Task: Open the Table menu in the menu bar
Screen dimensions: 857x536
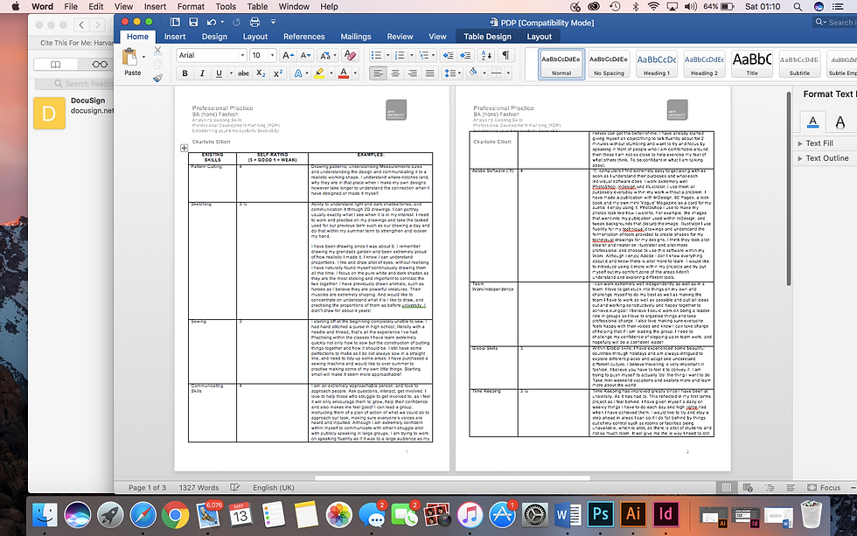Action: [257, 6]
